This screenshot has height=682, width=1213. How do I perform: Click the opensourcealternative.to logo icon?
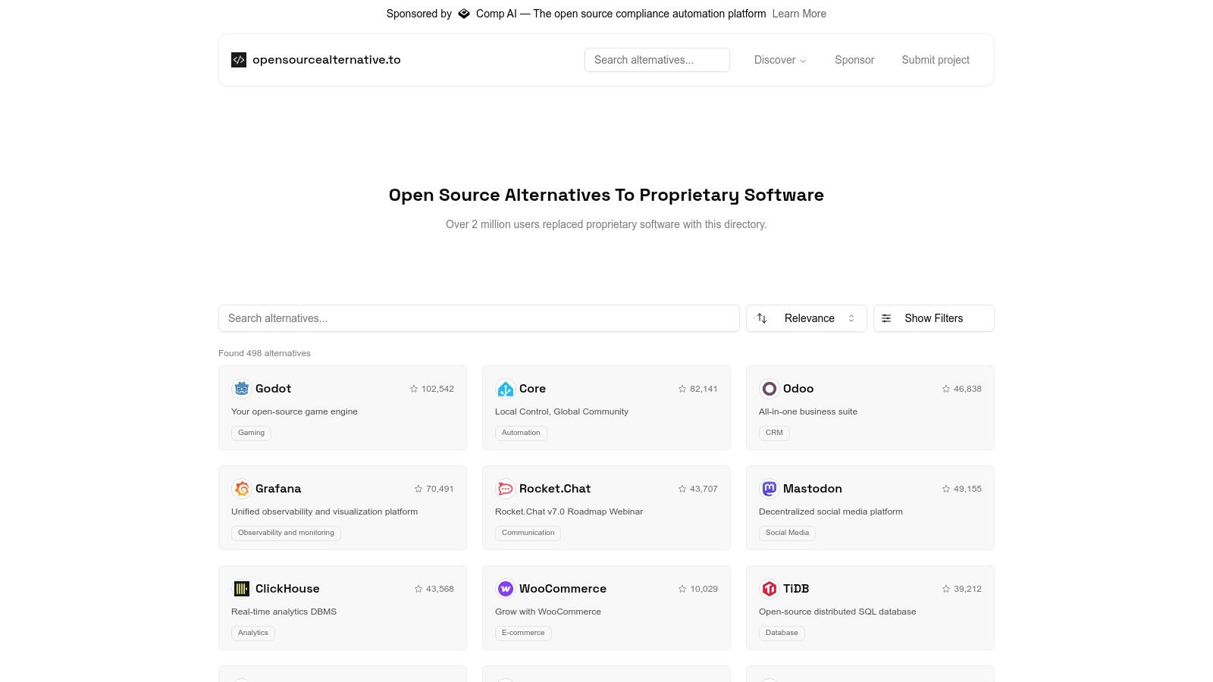[239, 60]
